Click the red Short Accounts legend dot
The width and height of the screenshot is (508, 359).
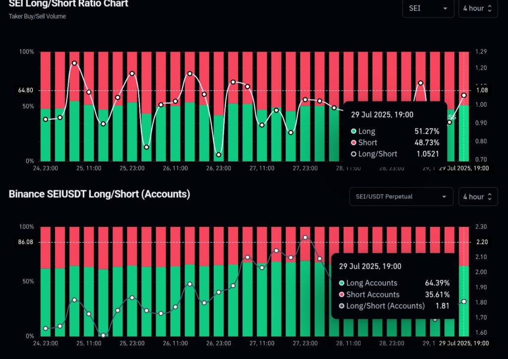point(341,295)
